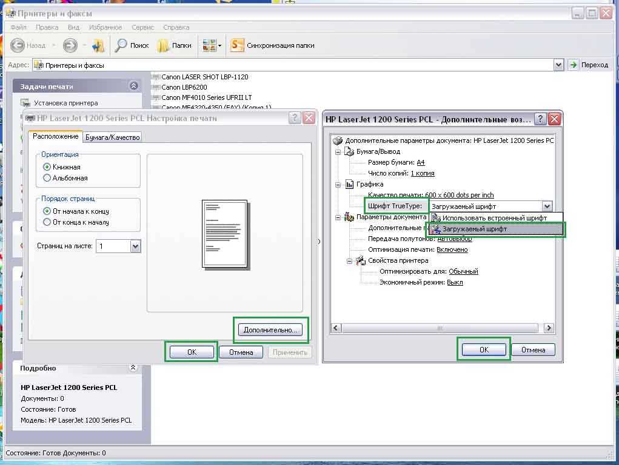This screenshot has height=465, width=619.
Task: Select the Книжная orientation radio button
Action: [x=47, y=167]
